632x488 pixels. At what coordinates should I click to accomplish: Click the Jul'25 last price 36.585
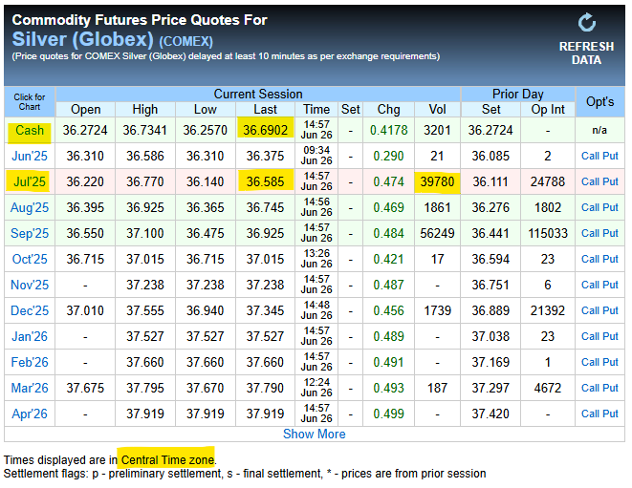click(x=265, y=181)
